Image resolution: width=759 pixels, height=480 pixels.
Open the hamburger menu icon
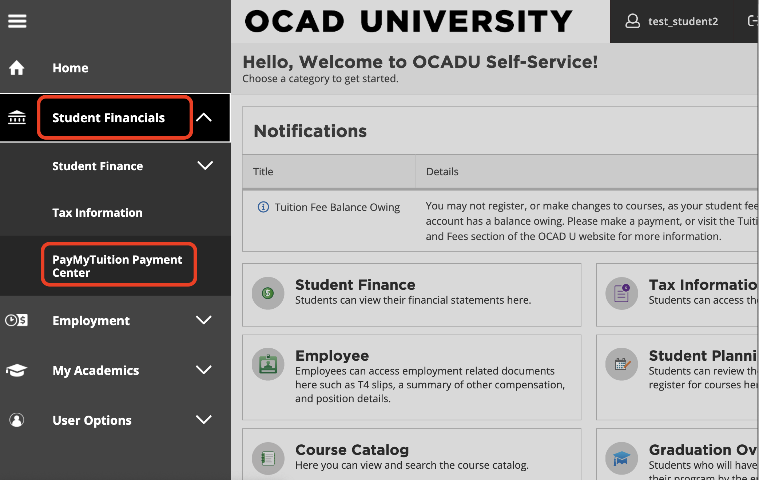coord(17,21)
